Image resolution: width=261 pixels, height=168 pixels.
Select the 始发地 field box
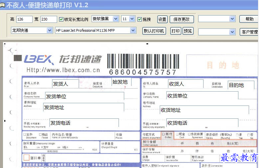point(121,82)
